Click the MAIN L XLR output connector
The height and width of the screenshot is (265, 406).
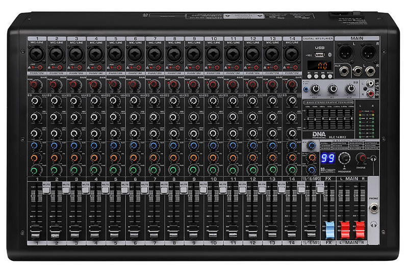[345, 52]
